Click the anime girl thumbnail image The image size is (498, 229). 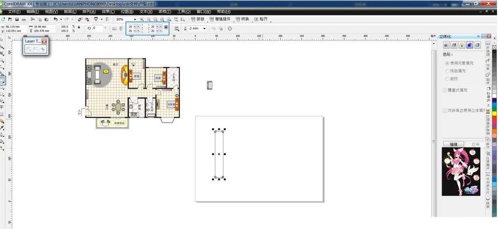tap(461, 171)
